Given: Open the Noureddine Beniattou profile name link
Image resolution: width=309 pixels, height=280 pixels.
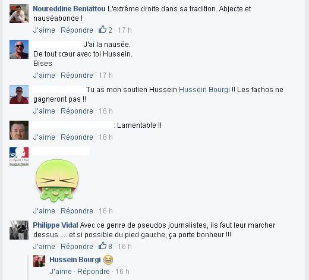Looking at the screenshot, I should (69, 9).
